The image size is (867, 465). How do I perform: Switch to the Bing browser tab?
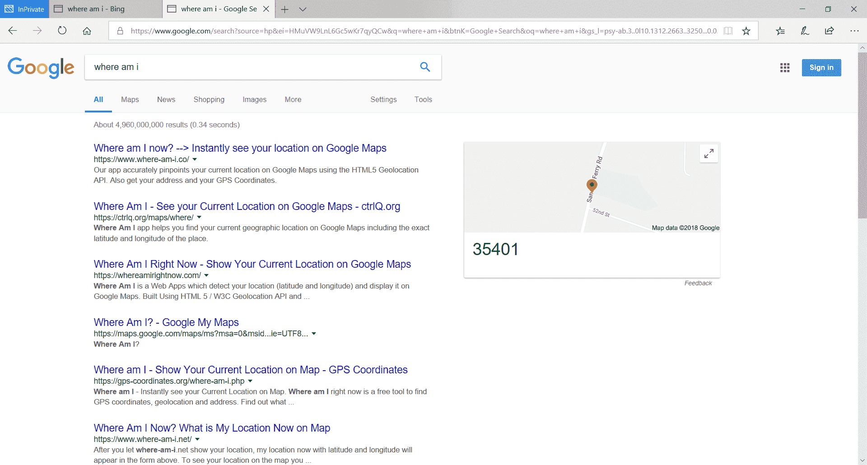pos(106,9)
